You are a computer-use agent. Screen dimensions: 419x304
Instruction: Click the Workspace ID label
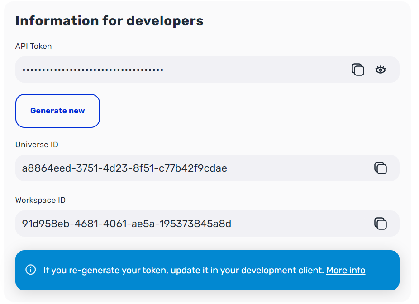click(40, 200)
